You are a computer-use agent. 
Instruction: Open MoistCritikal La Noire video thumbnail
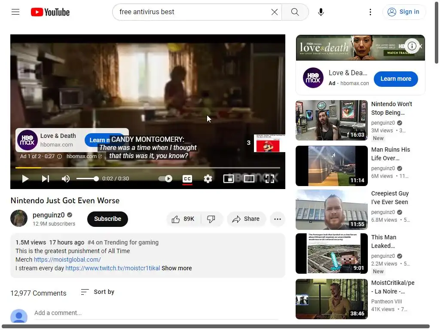pos(331,299)
